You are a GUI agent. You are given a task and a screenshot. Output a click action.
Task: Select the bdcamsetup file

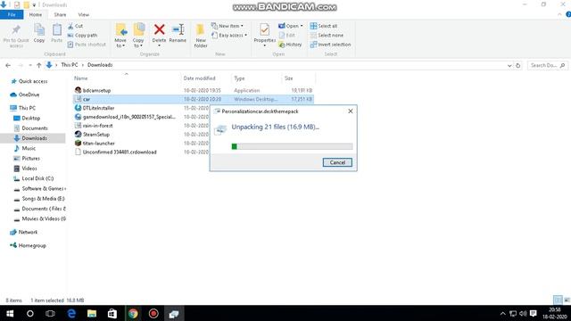coord(96,90)
